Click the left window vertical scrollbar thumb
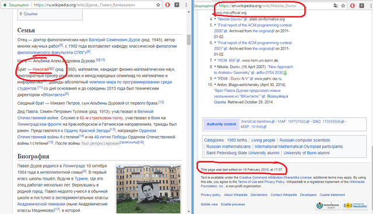This screenshot has width=373, height=214. tap(189, 40)
